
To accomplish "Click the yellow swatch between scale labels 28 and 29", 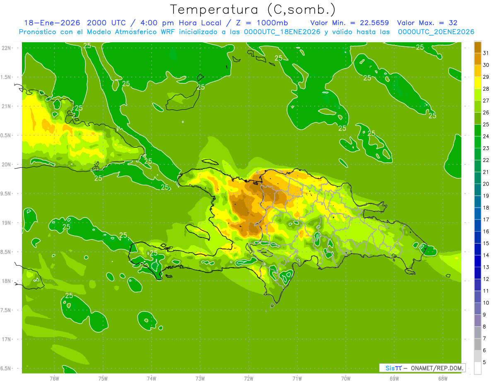I will tap(478, 83).
